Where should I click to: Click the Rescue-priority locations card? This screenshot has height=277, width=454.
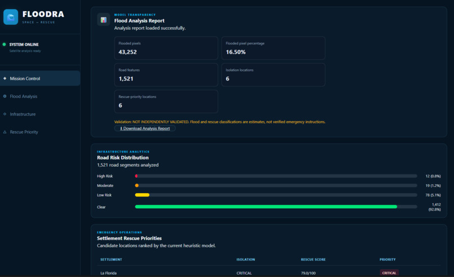tap(166, 101)
